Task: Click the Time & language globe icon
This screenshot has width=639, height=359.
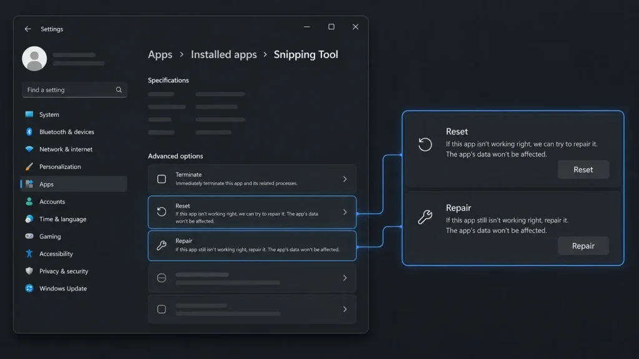Action: coord(29,219)
